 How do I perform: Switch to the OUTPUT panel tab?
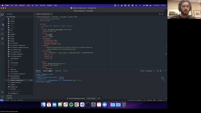(66, 71)
